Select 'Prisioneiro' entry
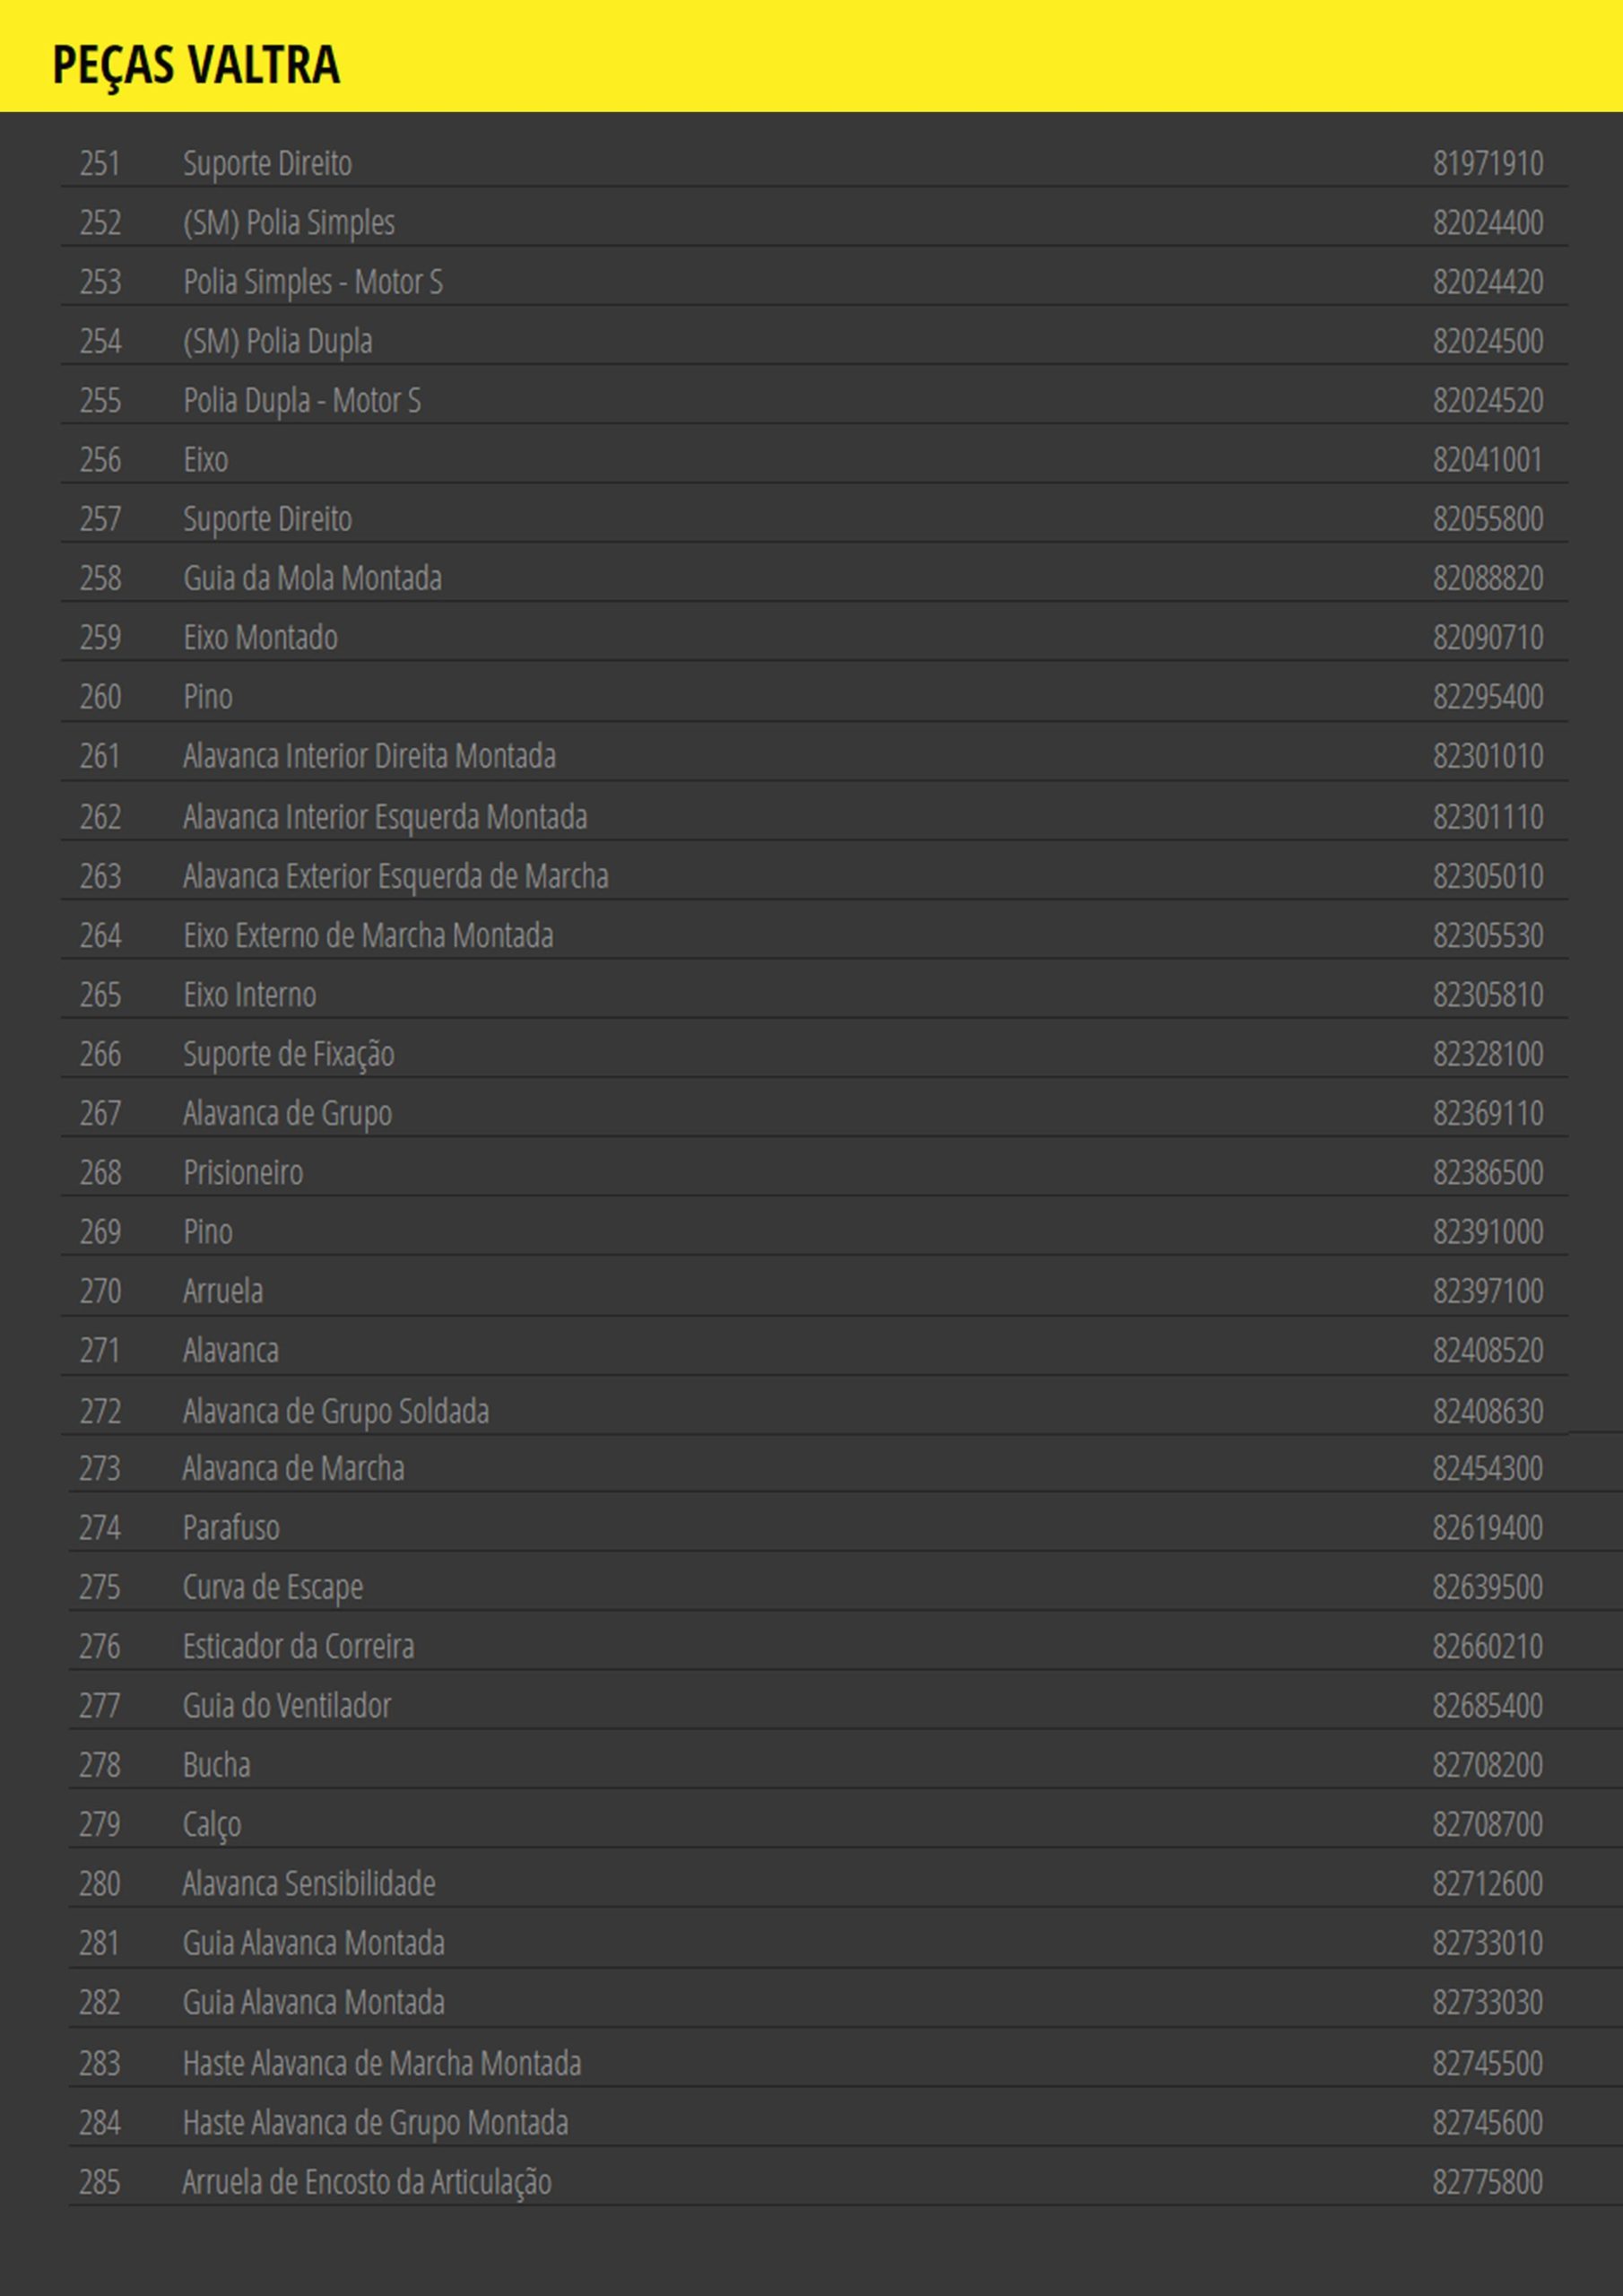 (x=243, y=1173)
